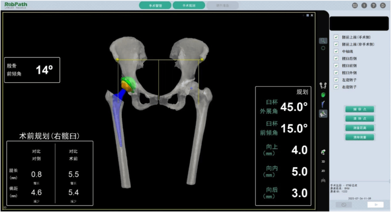Click the exit/logout icon in header

click(x=383, y=5)
